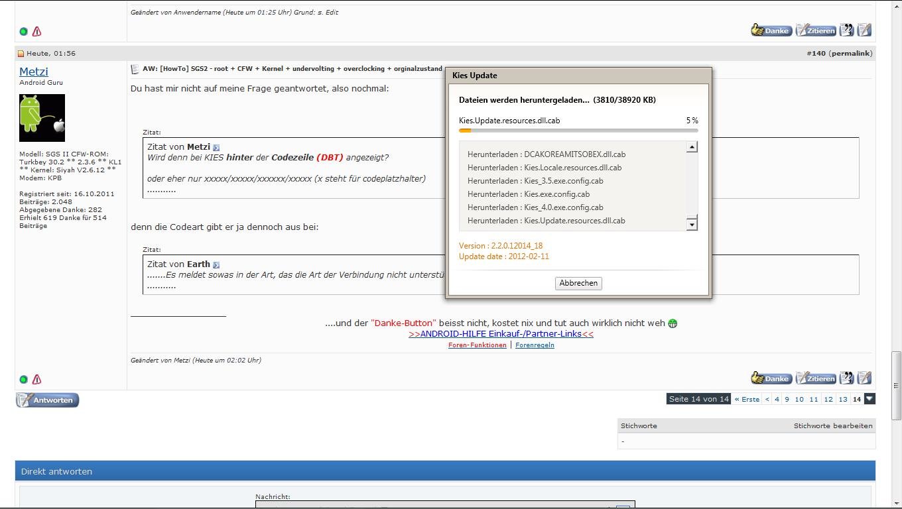Click into the Nachricht message field
Screen dimensions: 902x509
[x=445, y=505]
